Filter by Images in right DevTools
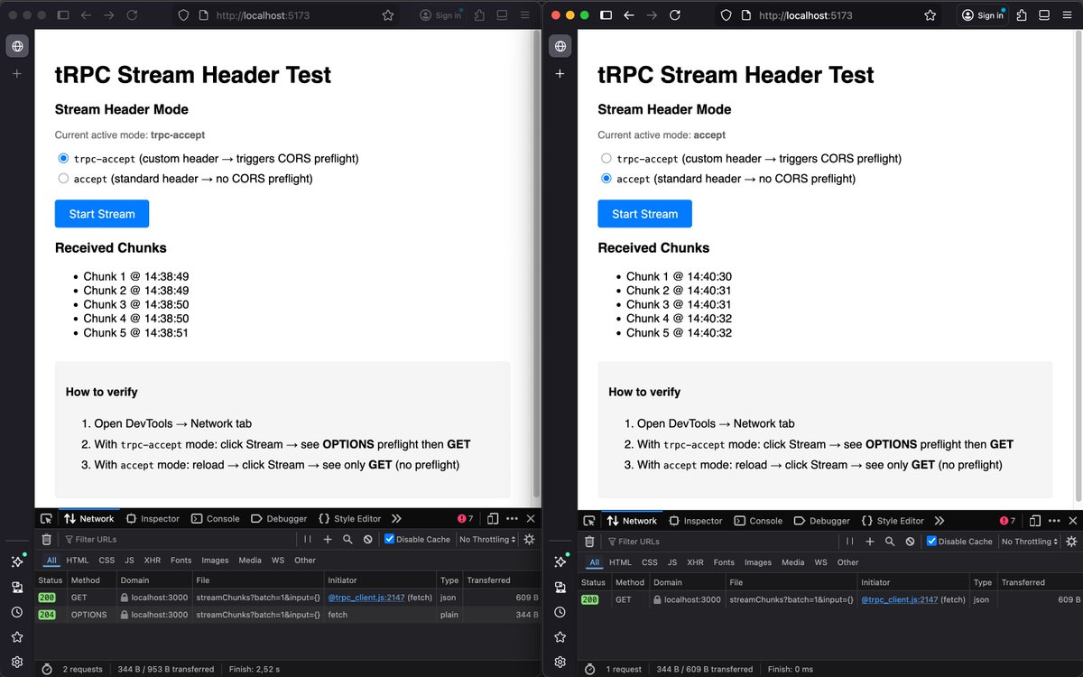This screenshot has height=677, width=1083. point(758,562)
